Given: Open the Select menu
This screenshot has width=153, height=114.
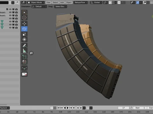Looking at the screenshot, I should point(55,3).
